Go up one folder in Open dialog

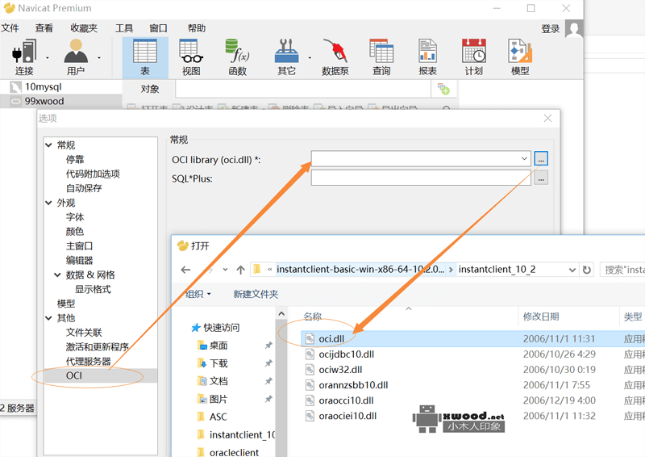tap(240, 270)
